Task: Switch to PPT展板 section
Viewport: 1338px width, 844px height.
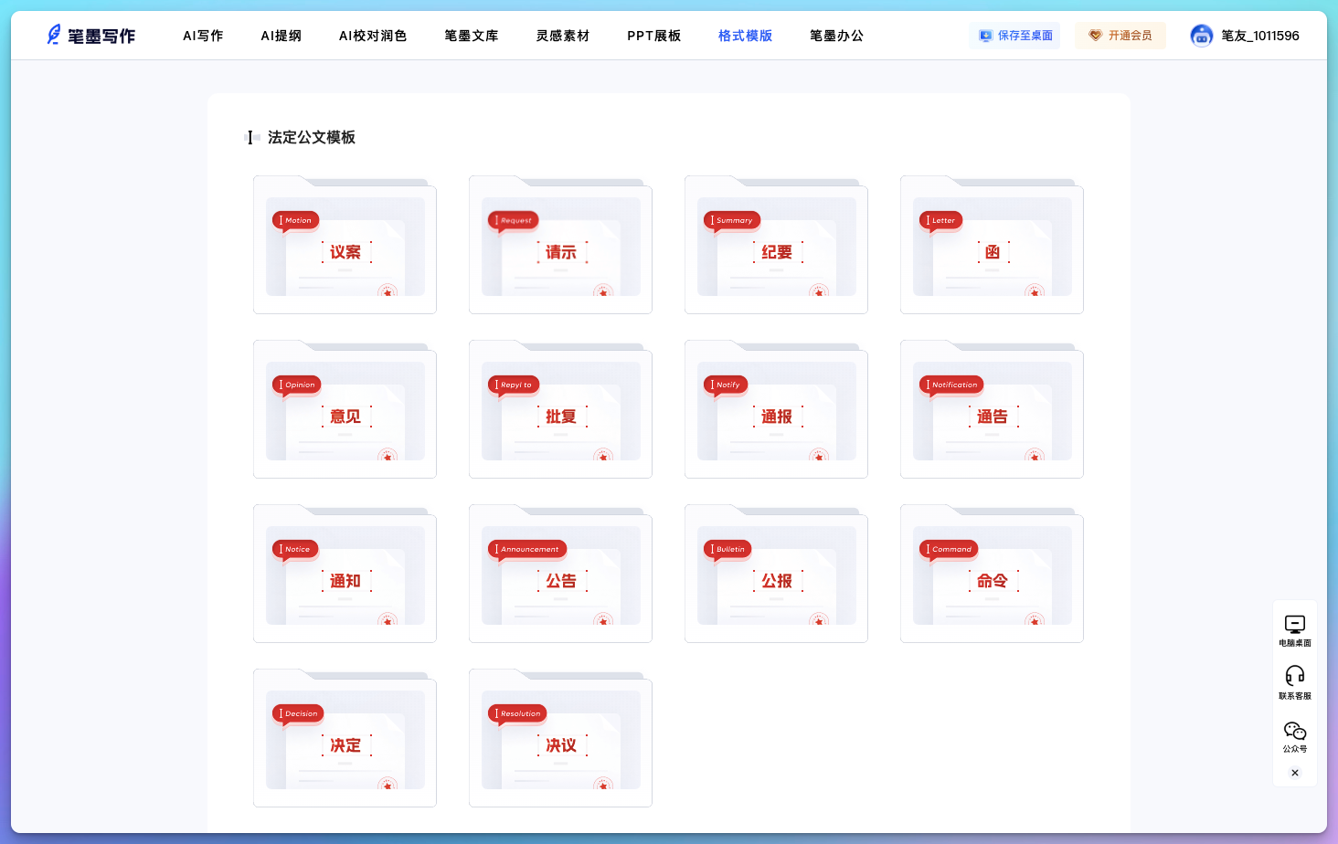Action: click(x=653, y=36)
